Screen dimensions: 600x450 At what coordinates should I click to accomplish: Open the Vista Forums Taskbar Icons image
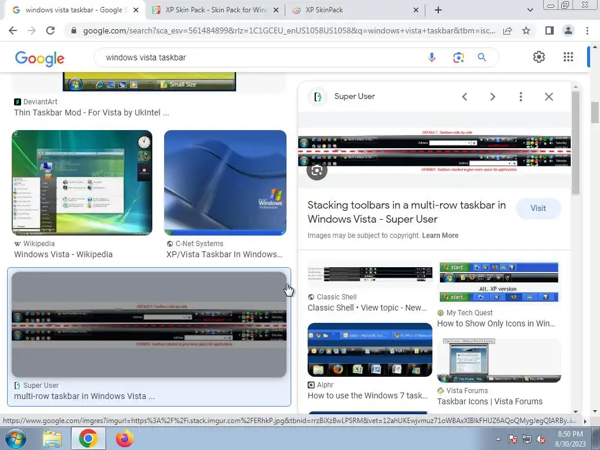[499, 360]
